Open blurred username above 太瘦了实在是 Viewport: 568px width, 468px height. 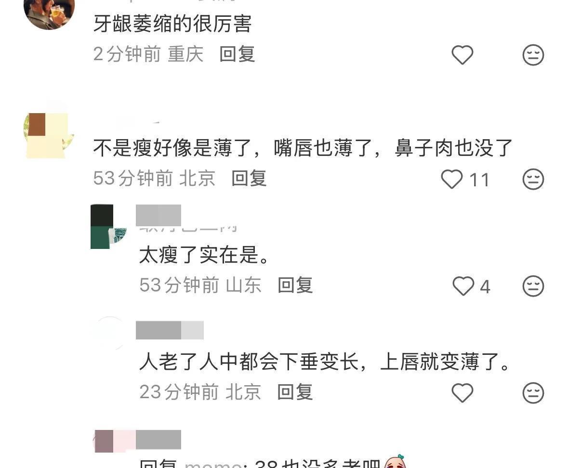[159, 215]
